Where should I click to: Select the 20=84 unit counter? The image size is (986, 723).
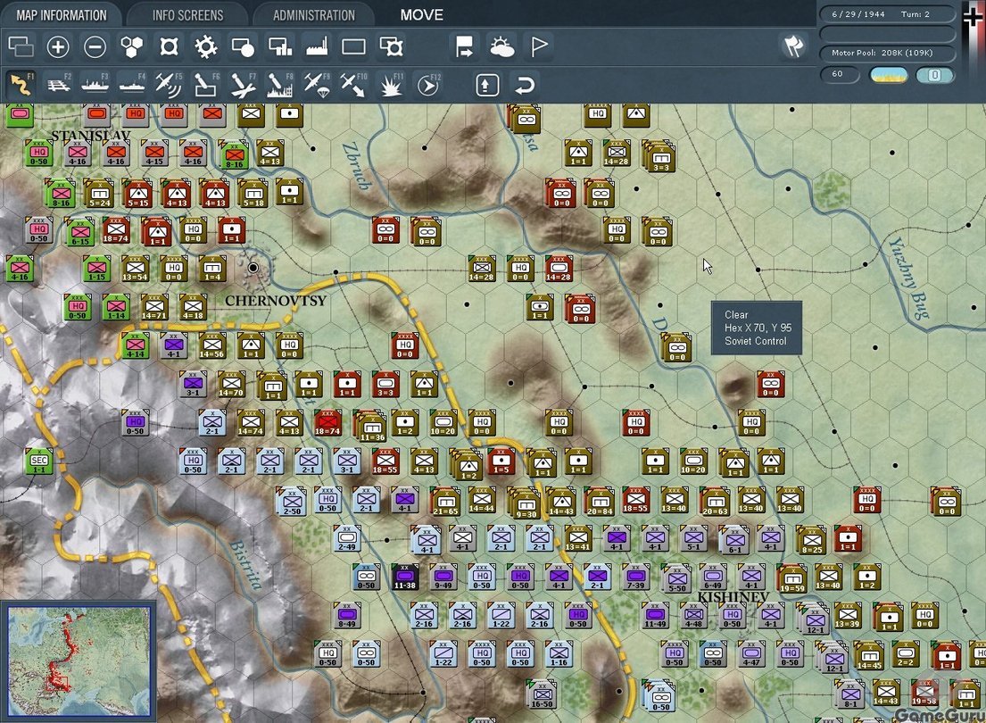(x=599, y=500)
